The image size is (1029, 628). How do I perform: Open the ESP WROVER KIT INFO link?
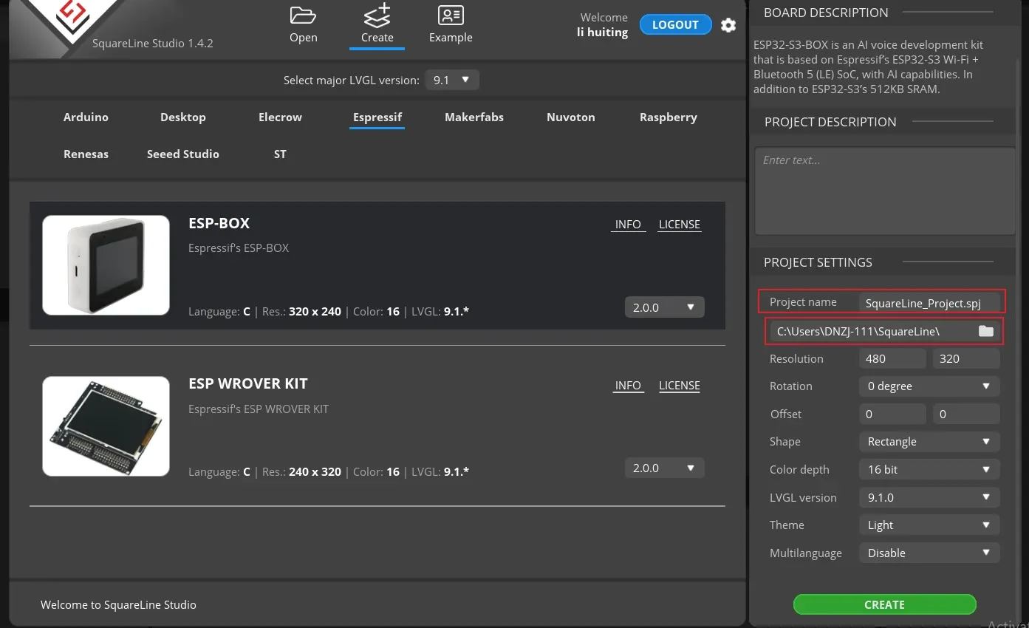coord(628,386)
